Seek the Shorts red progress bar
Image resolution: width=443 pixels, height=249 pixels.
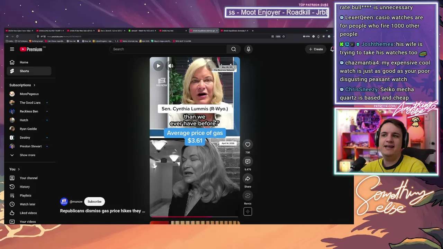tap(195, 217)
